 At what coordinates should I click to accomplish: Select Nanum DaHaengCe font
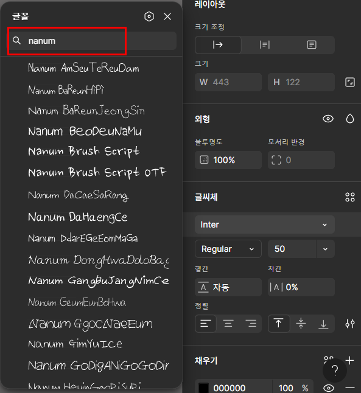tap(78, 217)
